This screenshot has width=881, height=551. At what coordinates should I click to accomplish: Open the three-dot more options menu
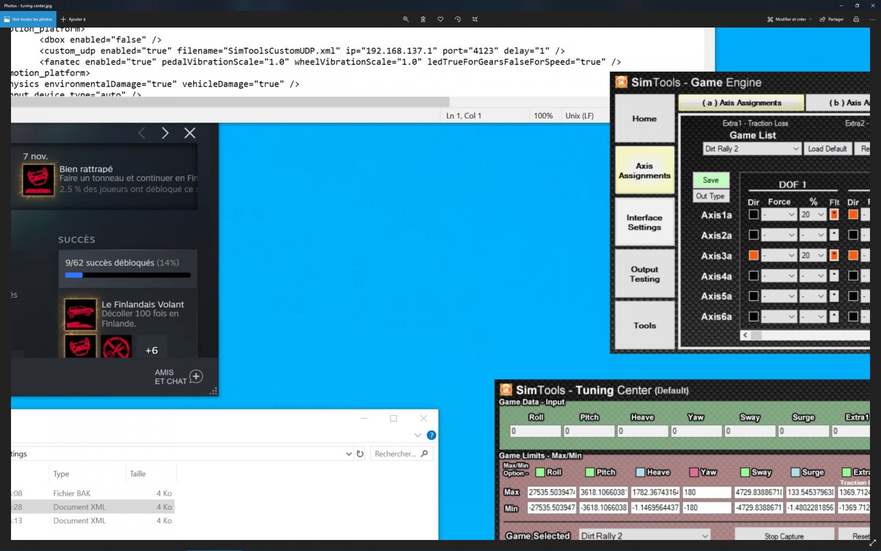(872, 19)
